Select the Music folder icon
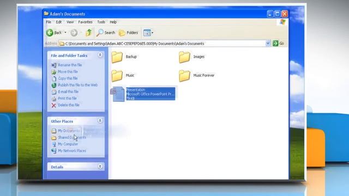This screenshot has width=349, height=196. (117, 76)
